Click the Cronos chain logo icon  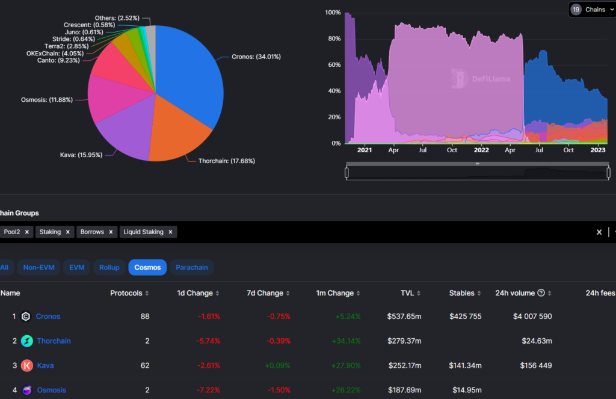tap(26, 317)
